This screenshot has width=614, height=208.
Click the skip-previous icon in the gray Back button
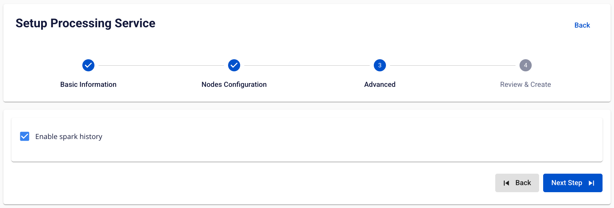pos(506,183)
